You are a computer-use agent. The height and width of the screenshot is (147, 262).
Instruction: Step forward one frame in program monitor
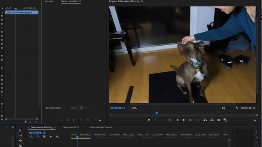click(x=190, y=120)
